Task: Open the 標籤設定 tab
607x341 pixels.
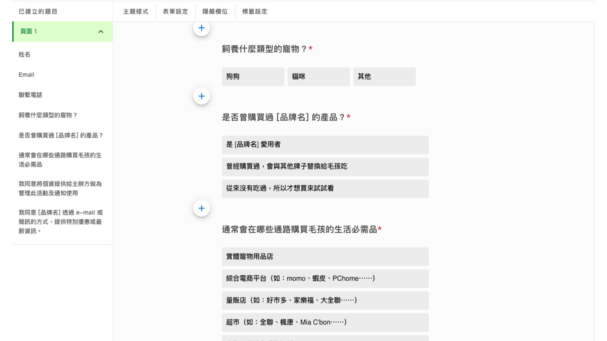Action: (254, 12)
